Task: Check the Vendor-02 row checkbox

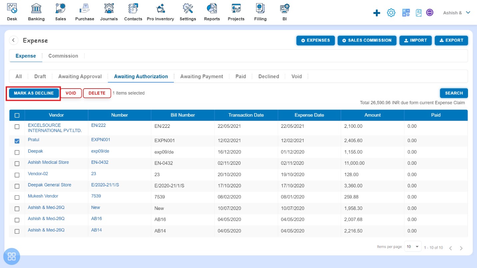Action: (x=17, y=175)
